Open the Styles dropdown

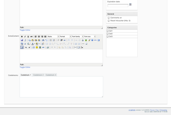coord(53,36)
